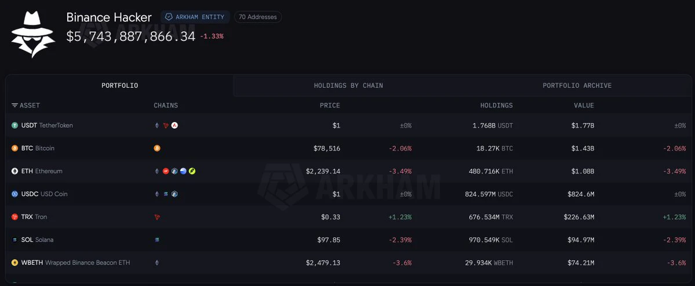Click the -1.33% portfolio change
This screenshot has height=286, width=695.
tap(212, 37)
